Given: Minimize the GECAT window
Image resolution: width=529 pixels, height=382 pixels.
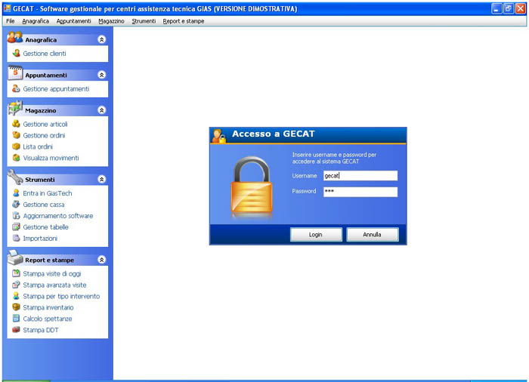Looking at the screenshot, I should (x=497, y=8).
